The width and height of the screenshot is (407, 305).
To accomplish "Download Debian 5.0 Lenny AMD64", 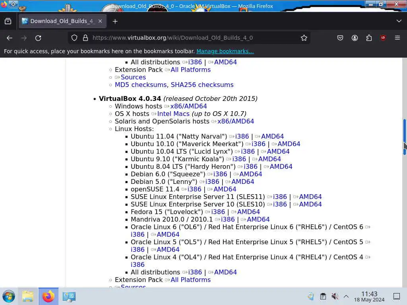I will click(x=243, y=181).
